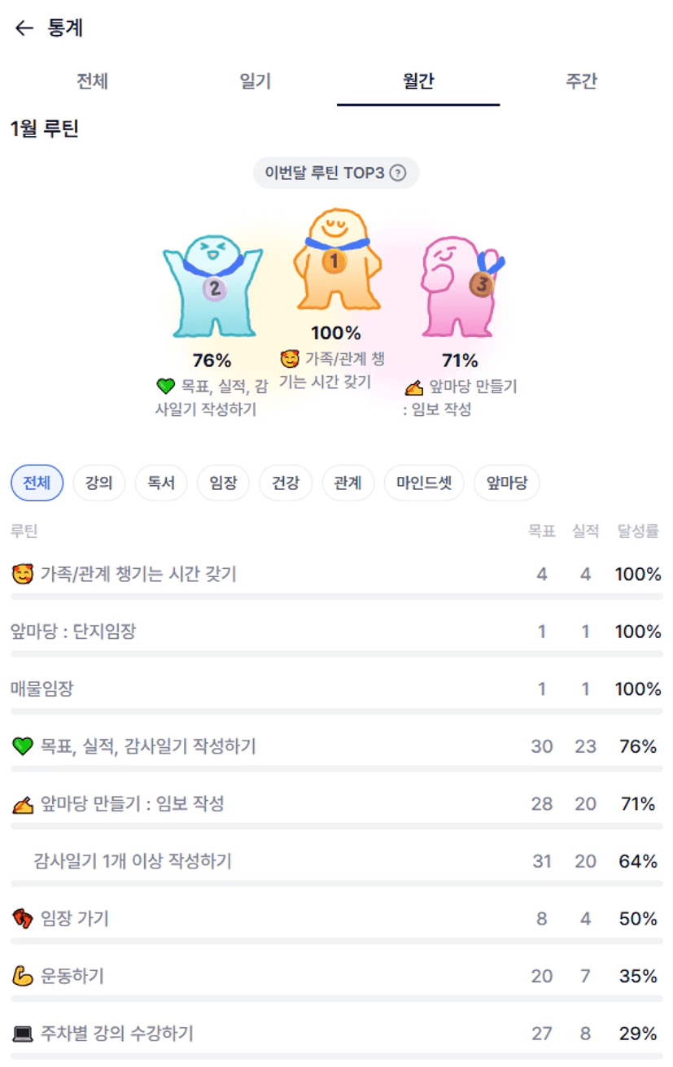Select the 마인드셋 category filter chip
The width and height of the screenshot is (673, 1067).
coord(424,483)
